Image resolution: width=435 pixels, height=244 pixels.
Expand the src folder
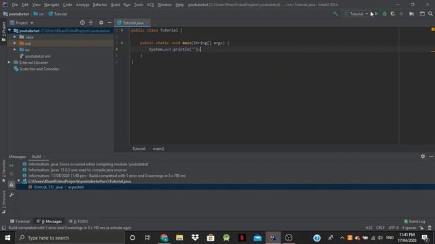pos(15,49)
